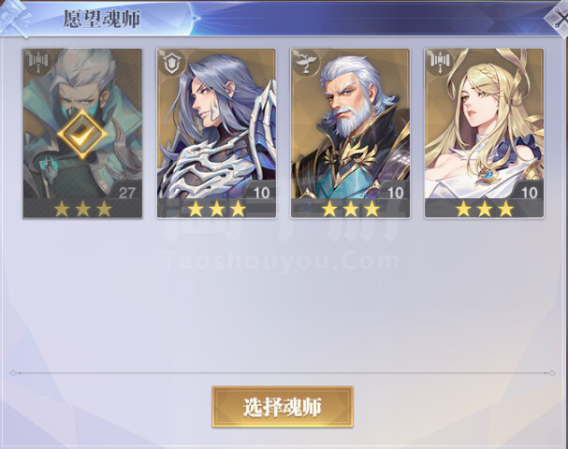Select the white-bearded man's portrait
The width and height of the screenshot is (568, 449).
click(350, 133)
